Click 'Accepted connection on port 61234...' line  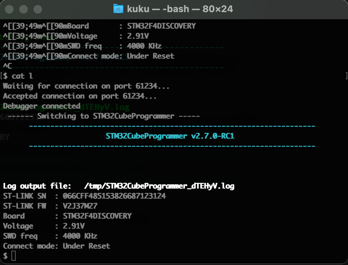[80, 96]
